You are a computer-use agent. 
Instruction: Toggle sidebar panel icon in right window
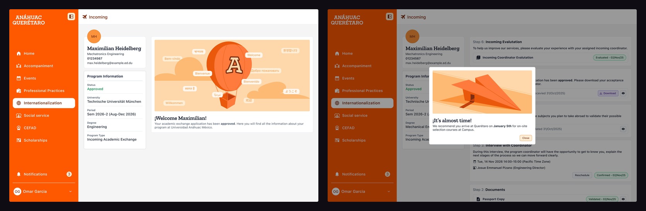389,17
